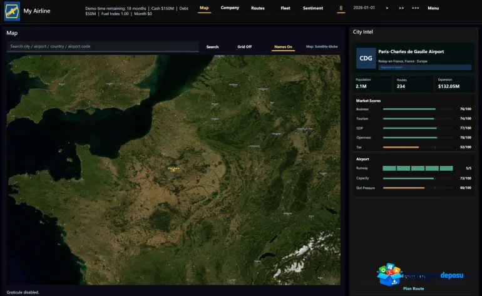
Task: Click the Slot Pressure bar
Action: tap(417, 188)
